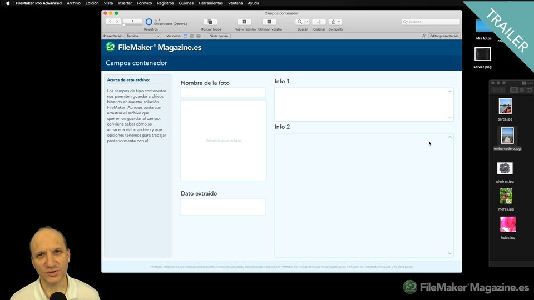
Task: Click the quick find Buscar field
Action: pyautogui.click(x=431, y=22)
